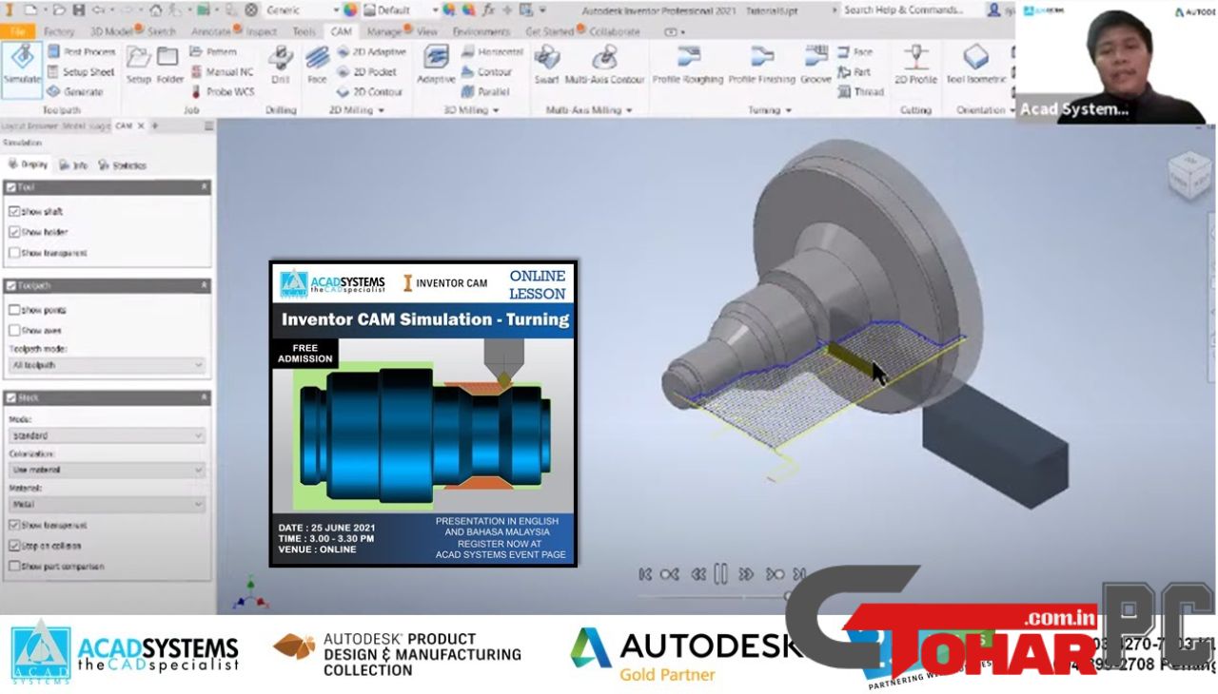Image resolution: width=1218 pixels, height=694 pixels.
Task: Enable the Show axes checkbox
Action: pyautogui.click(x=14, y=330)
